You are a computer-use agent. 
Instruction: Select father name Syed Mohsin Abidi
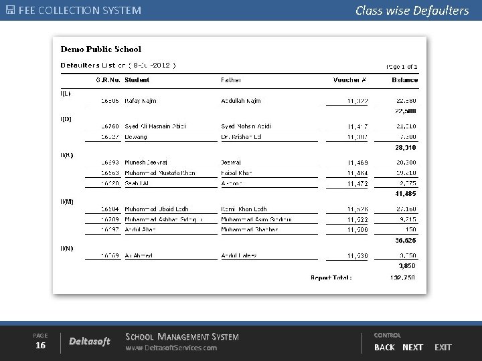click(x=246, y=126)
